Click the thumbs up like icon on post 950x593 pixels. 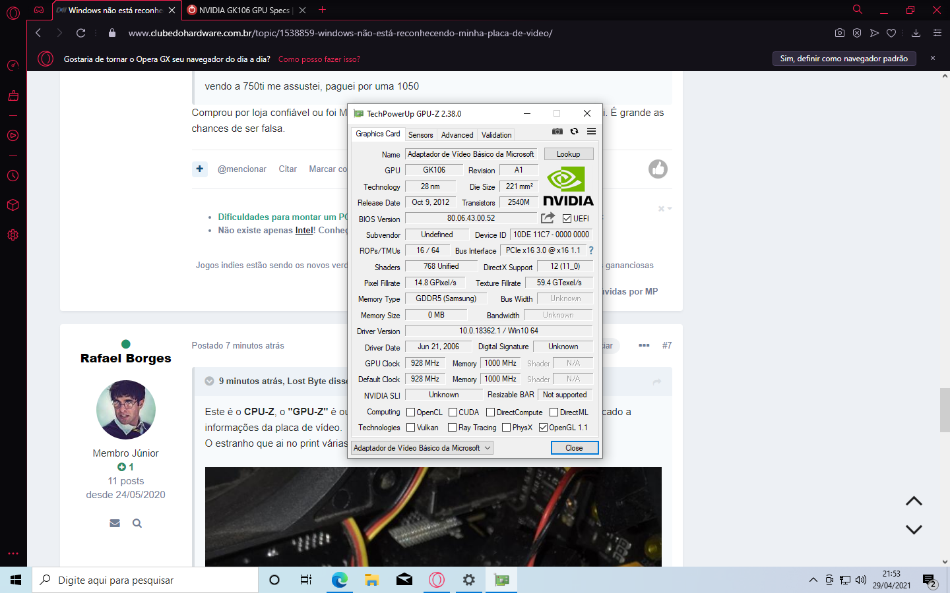pyautogui.click(x=658, y=169)
